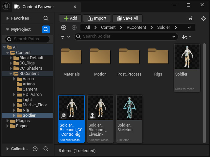Open the filters dropdown icon
The width and height of the screenshot is (210, 157).
click(x=65, y=36)
